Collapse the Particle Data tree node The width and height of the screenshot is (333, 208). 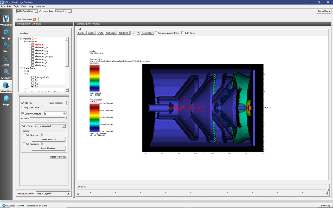point(21,39)
